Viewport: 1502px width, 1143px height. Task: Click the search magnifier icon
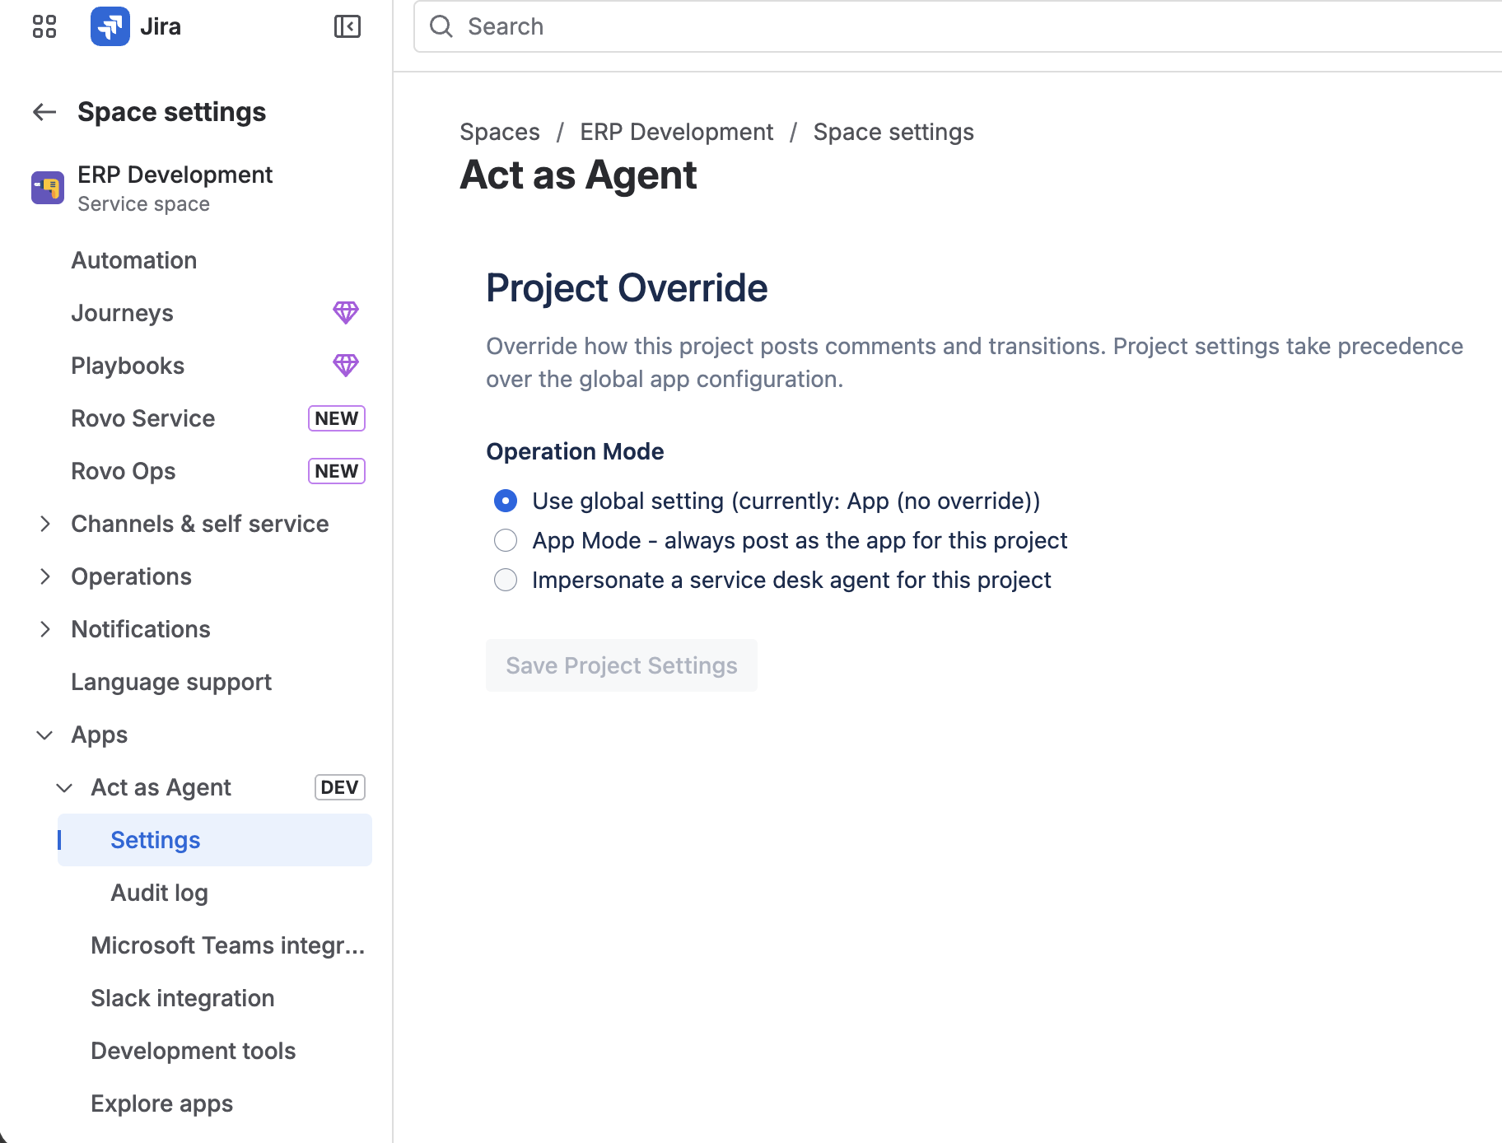441,26
